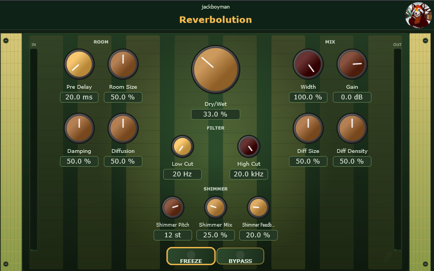Toggle the FREEZE button
This screenshot has width=434, height=271.
click(x=191, y=256)
